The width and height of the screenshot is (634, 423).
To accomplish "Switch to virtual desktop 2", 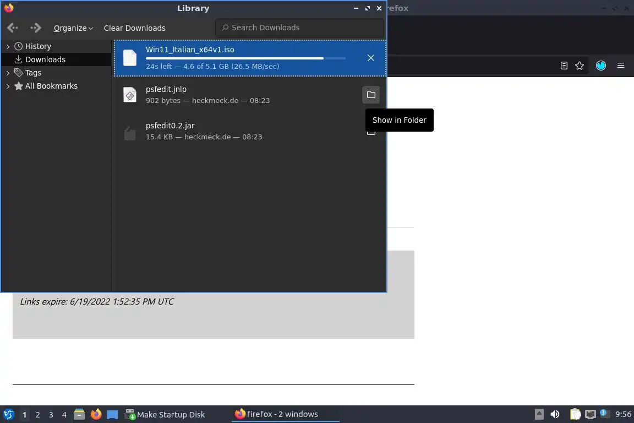I will pyautogui.click(x=37, y=415).
